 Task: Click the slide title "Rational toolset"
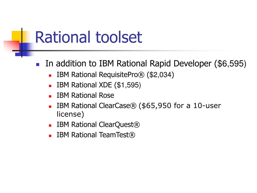click(89, 37)
